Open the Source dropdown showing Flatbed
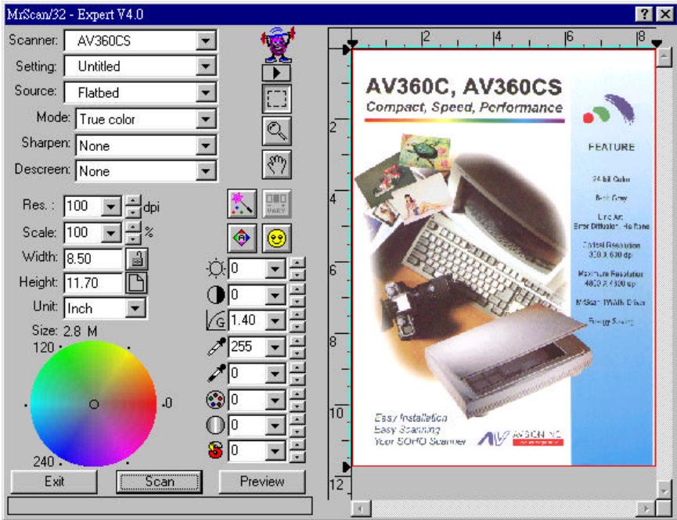The width and height of the screenshot is (677, 520). click(206, 92)
